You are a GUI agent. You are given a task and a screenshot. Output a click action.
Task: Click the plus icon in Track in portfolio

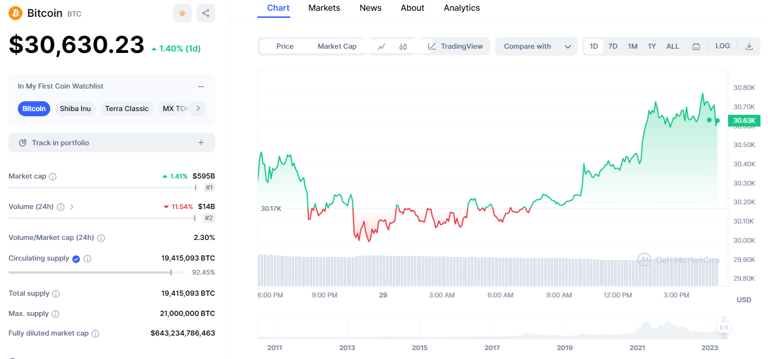[x=201, y=142]
